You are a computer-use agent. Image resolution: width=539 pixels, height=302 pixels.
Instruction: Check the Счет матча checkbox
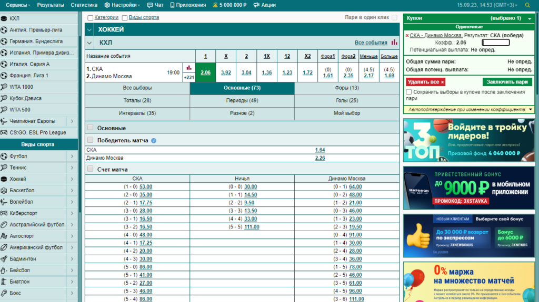pyautogui.click(x=90, y=169)
